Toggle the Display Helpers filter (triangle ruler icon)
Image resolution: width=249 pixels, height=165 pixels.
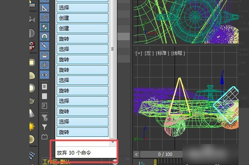tap(44, 7)
